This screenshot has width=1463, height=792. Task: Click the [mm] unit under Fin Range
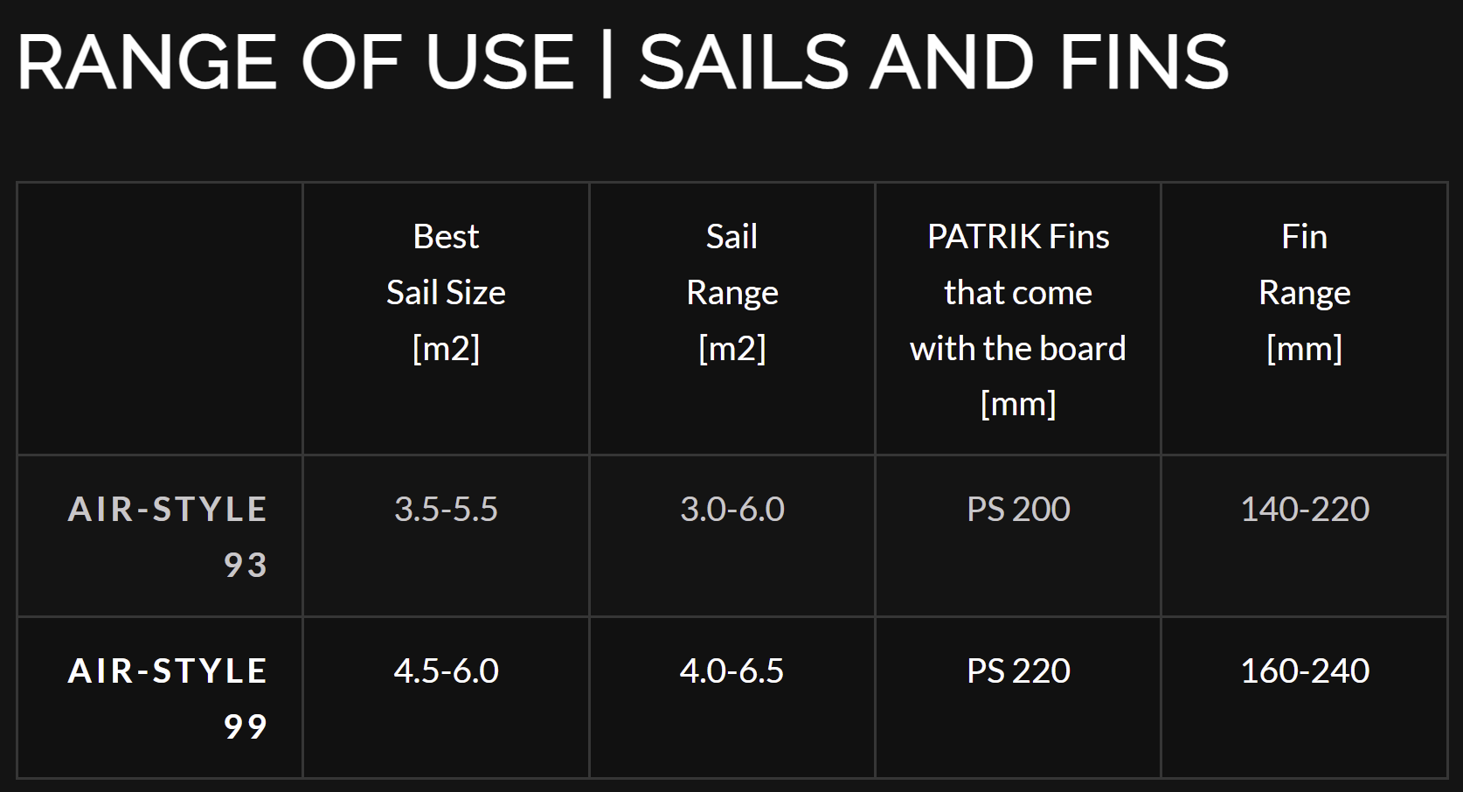(1305, 349)
